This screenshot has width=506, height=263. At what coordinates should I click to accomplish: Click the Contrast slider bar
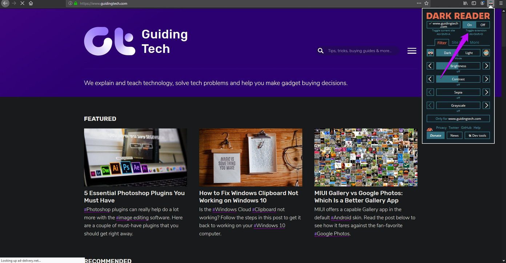coord(458,79)
